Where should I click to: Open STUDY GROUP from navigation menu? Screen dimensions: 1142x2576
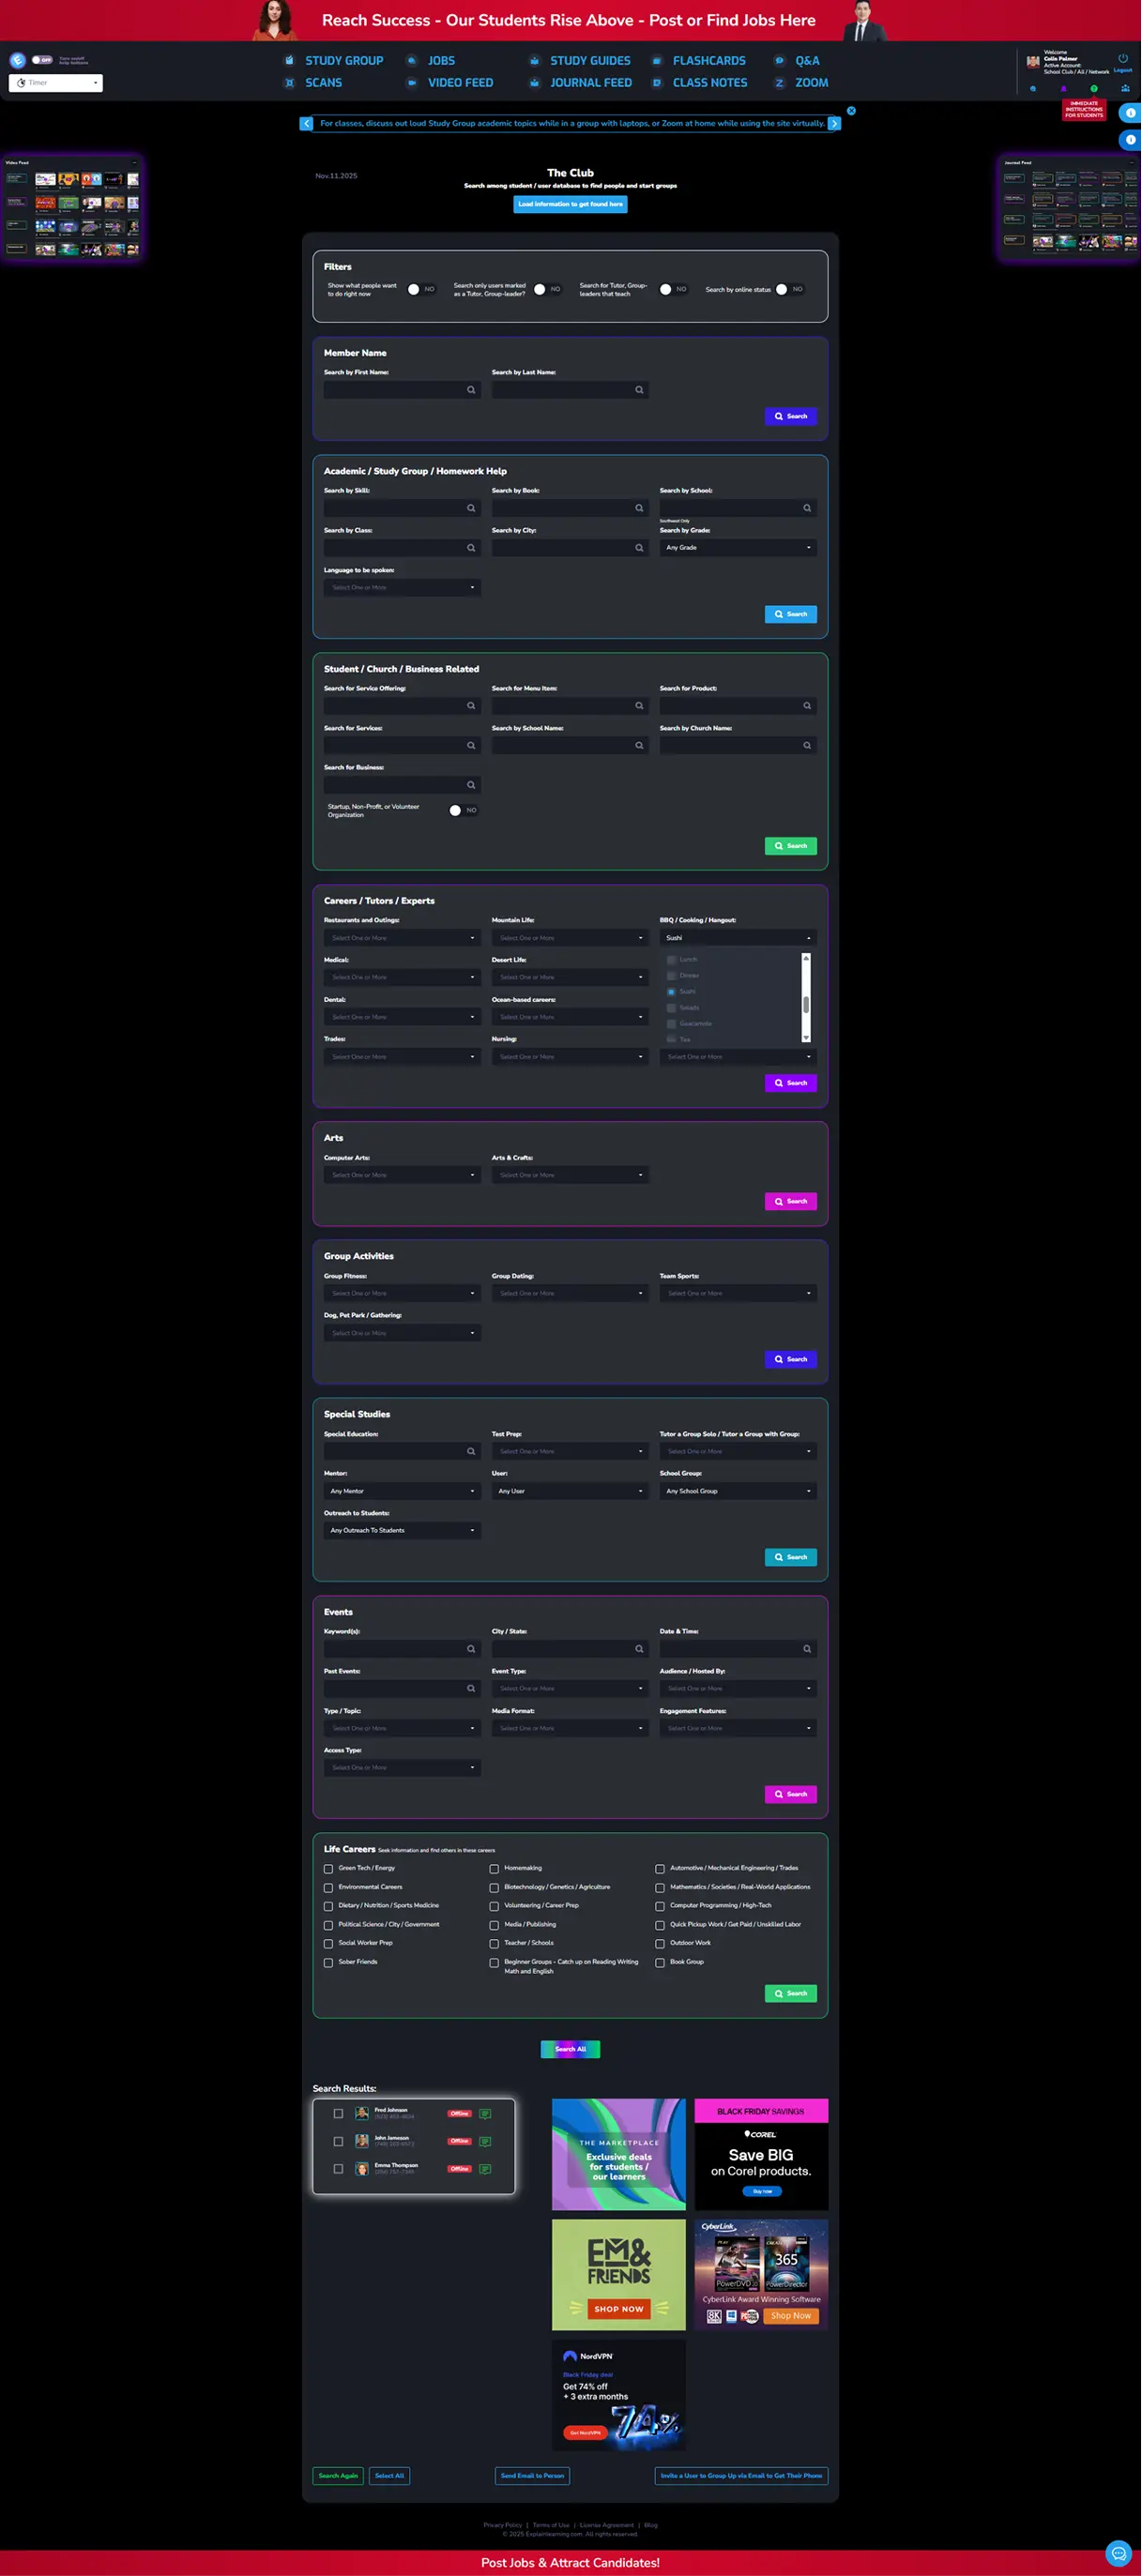pyautogui.click(x=343, y=61)
